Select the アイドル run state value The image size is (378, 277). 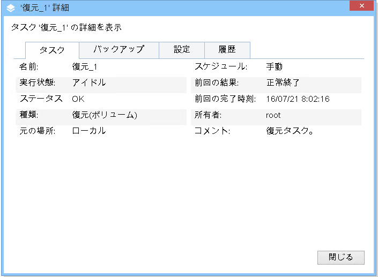[x=88, y=83]
